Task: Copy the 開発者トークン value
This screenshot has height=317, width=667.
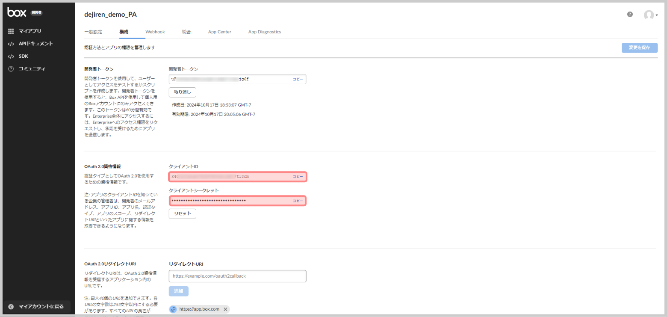Action: pos(298,79)
